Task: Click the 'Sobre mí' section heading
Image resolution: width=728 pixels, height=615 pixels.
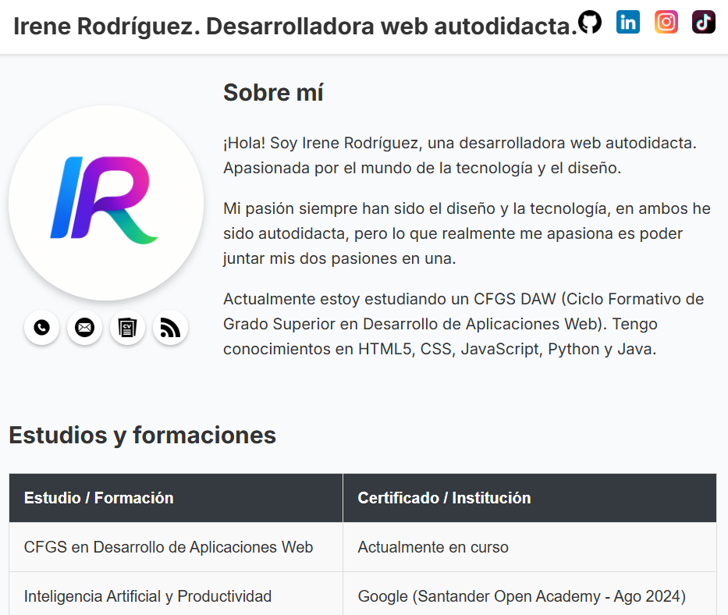Action: pyautogui.click(x=272, y=92)
